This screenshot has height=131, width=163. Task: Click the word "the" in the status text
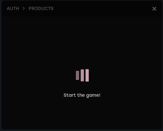pyautogui.click(x=81, y=95)
